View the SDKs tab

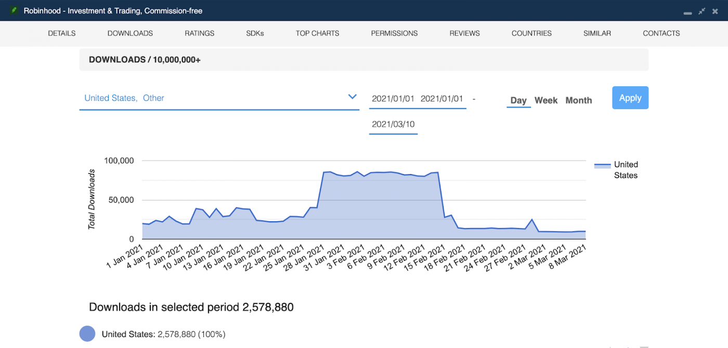(x=255, y=33)
